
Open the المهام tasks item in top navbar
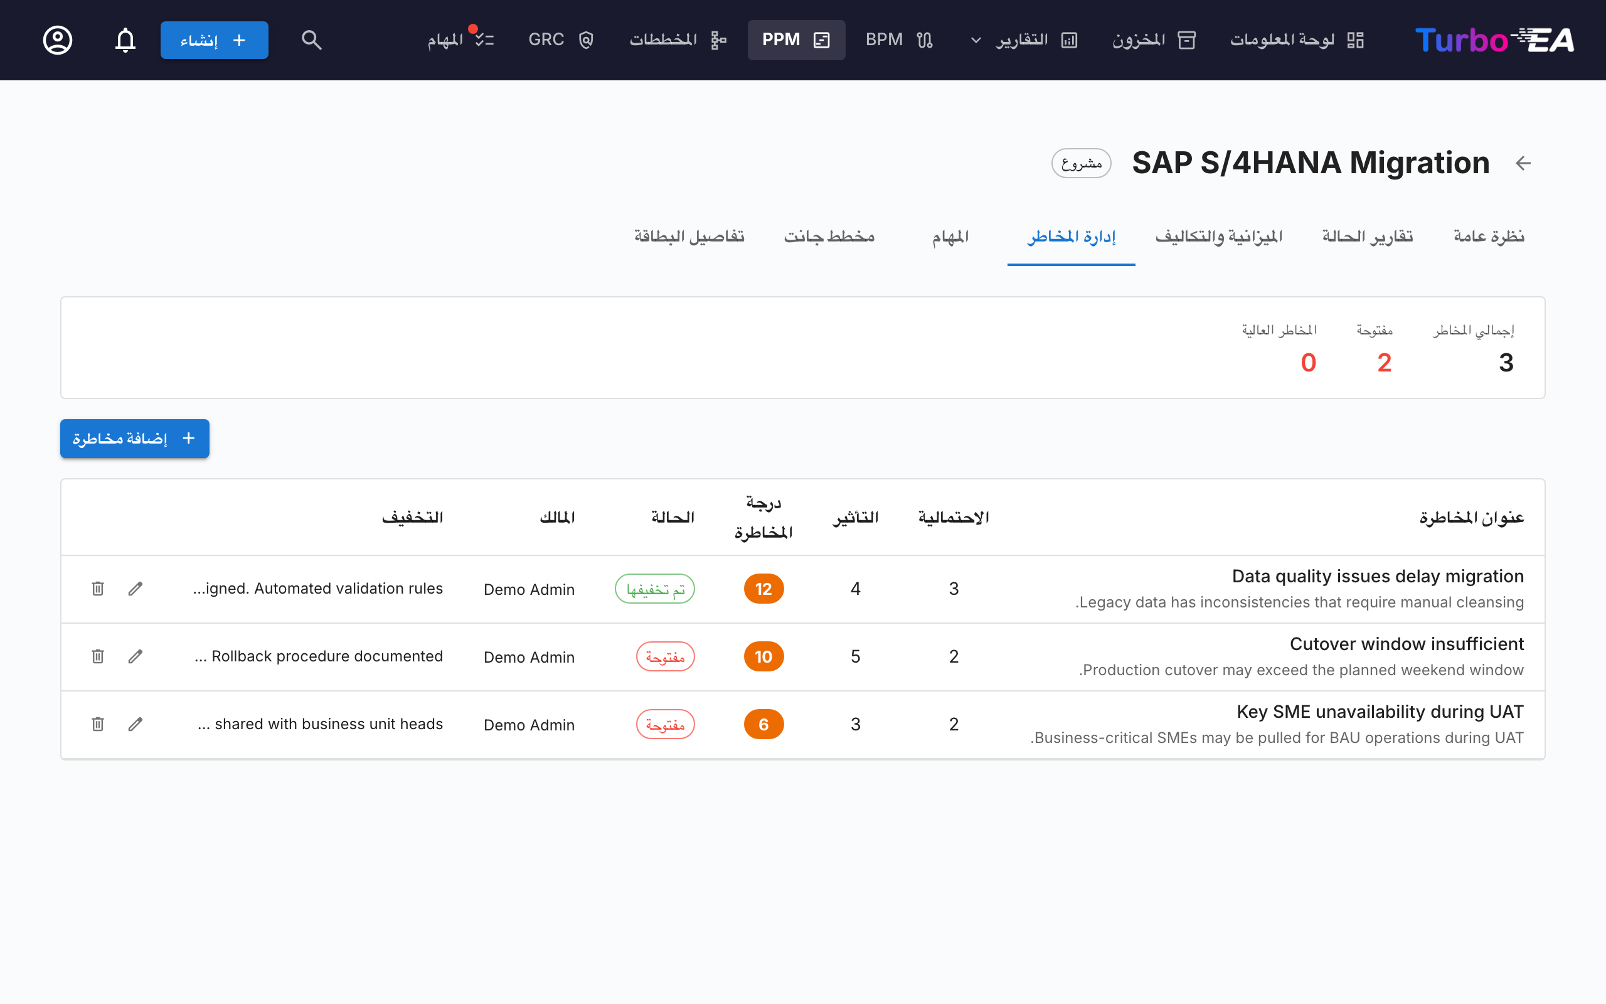[460, 40]
